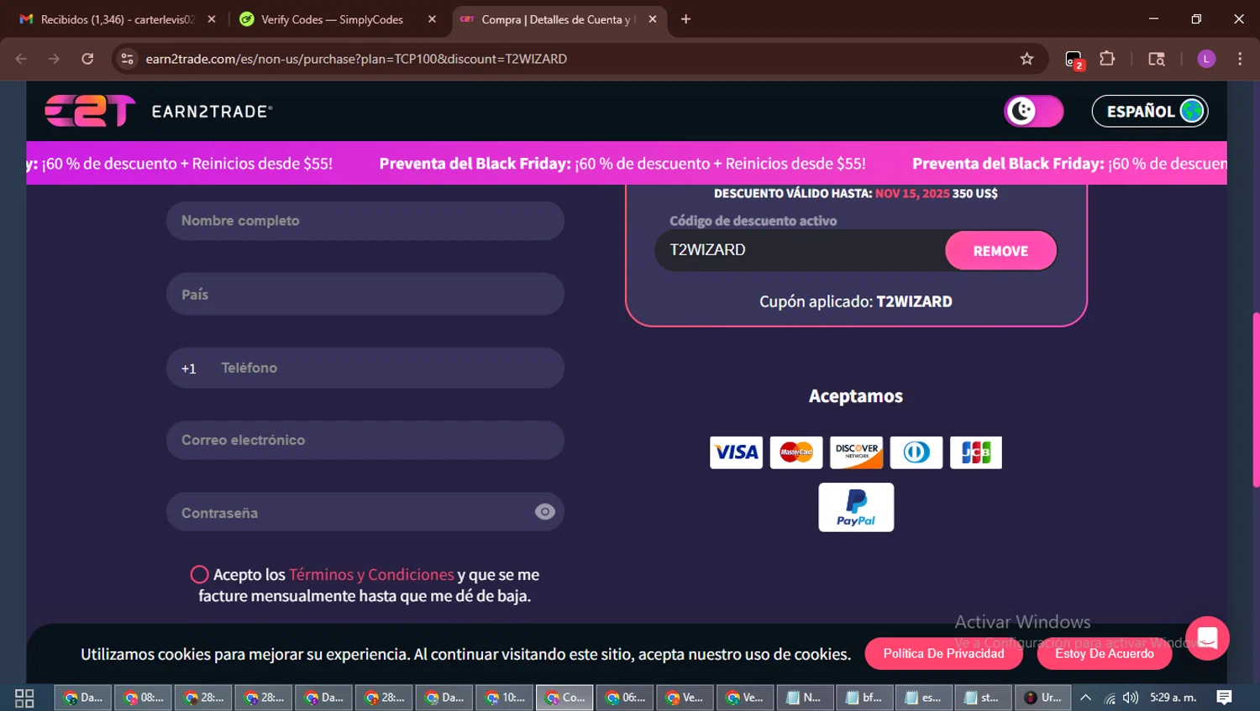This screenshot has width=1260, height=711.
Task: Click the Visa card logo
Action: (736, 452)
